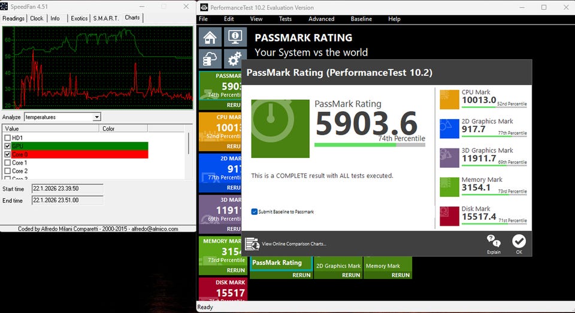Open the system information monitor icon
The width and height of the screenshot is (575, 313).
pos(235,37)
